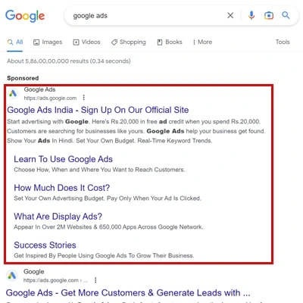Click the magnifying glass search button

pos(286,15)
